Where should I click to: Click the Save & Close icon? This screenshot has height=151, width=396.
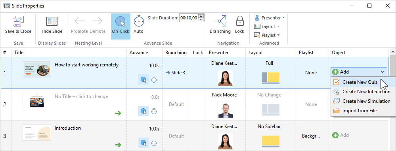point(18,21)
